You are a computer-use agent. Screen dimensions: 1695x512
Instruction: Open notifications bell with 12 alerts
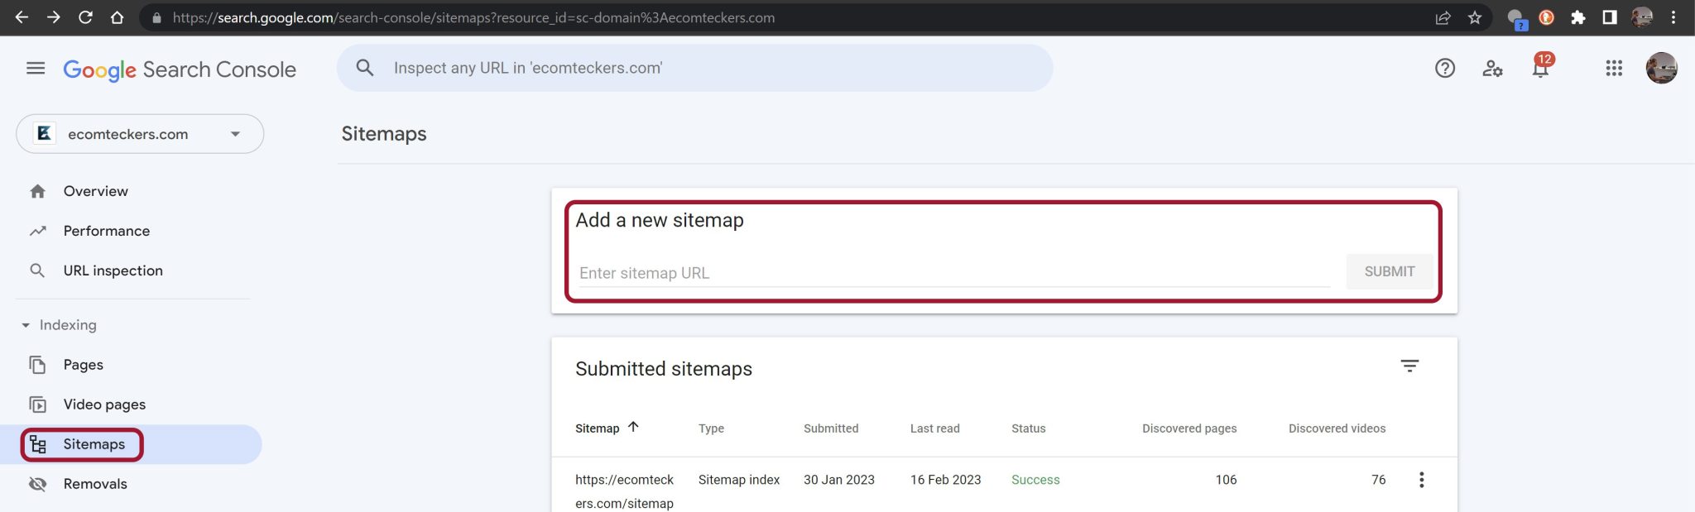click(1541, 67)
